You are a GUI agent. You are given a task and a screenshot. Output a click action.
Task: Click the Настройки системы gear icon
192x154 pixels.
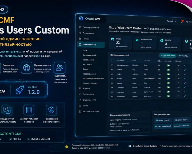[80, 112]
